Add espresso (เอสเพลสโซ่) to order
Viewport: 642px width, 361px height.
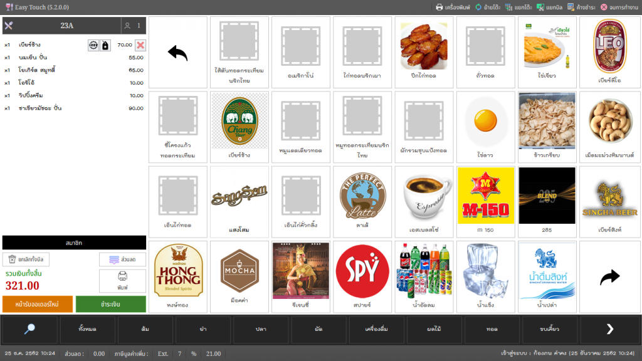pos(424,202)
